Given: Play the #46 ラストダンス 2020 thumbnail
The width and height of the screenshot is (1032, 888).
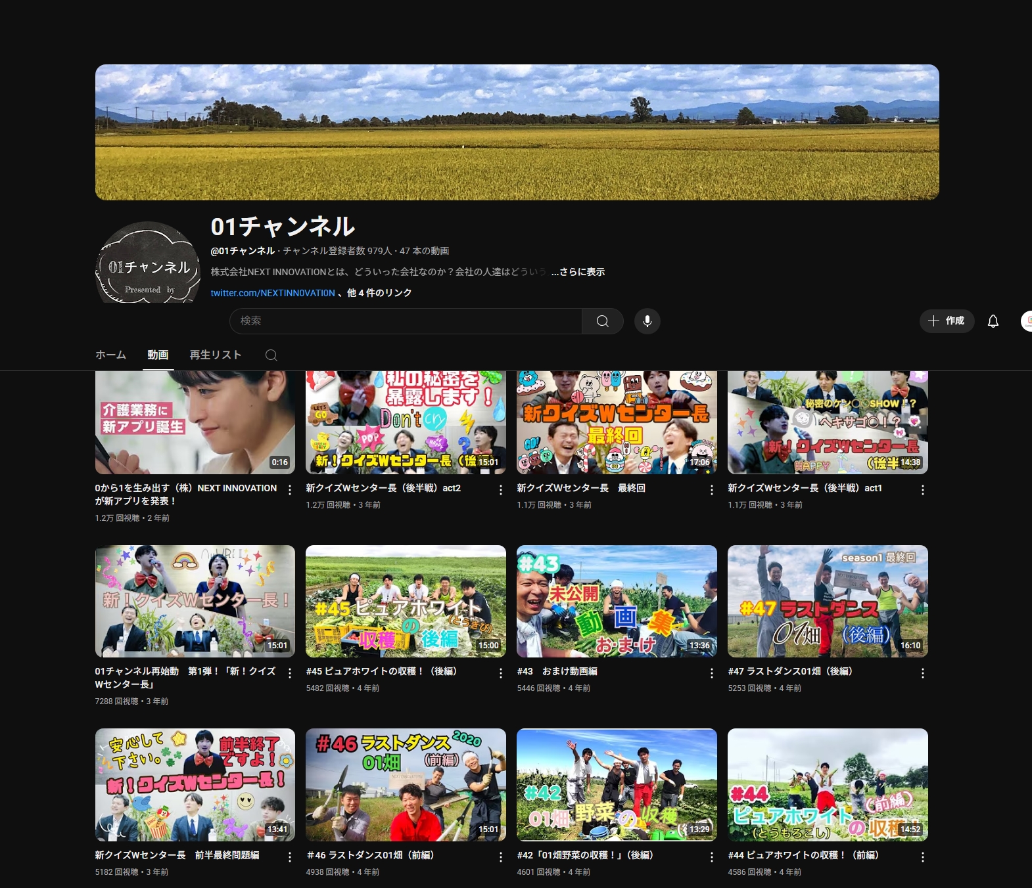Looking at the screenshot, I should point(406,785).
